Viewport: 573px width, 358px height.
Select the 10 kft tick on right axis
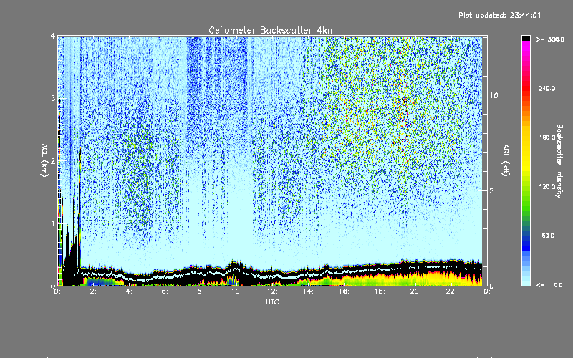point(493,96)
